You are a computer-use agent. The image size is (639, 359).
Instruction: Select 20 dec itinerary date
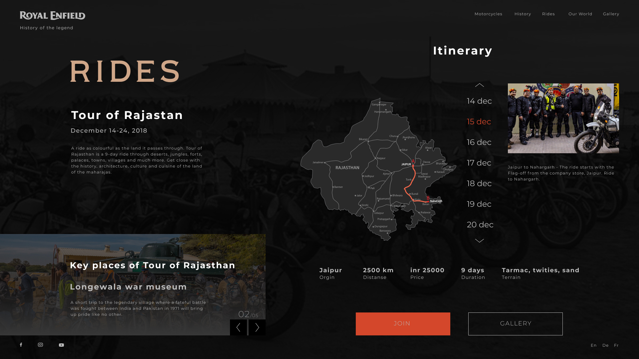point(480,225)
